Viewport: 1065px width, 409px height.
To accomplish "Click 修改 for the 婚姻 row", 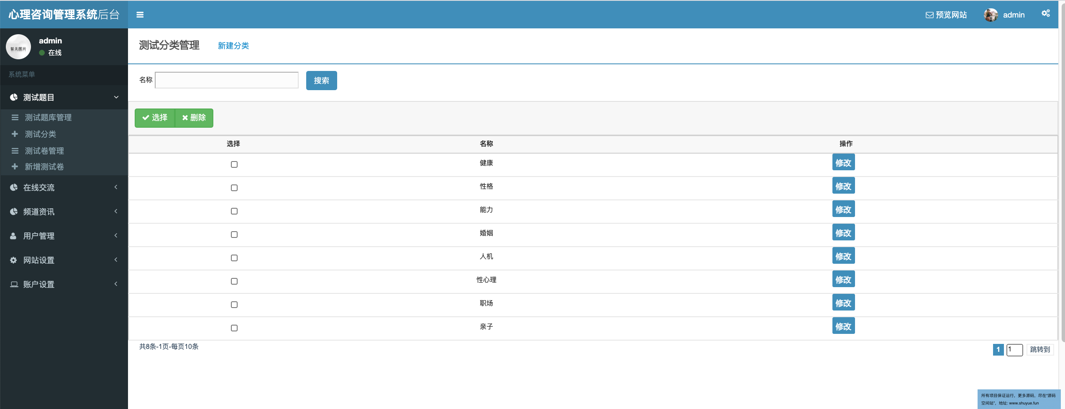I will (x=843, y=233).
